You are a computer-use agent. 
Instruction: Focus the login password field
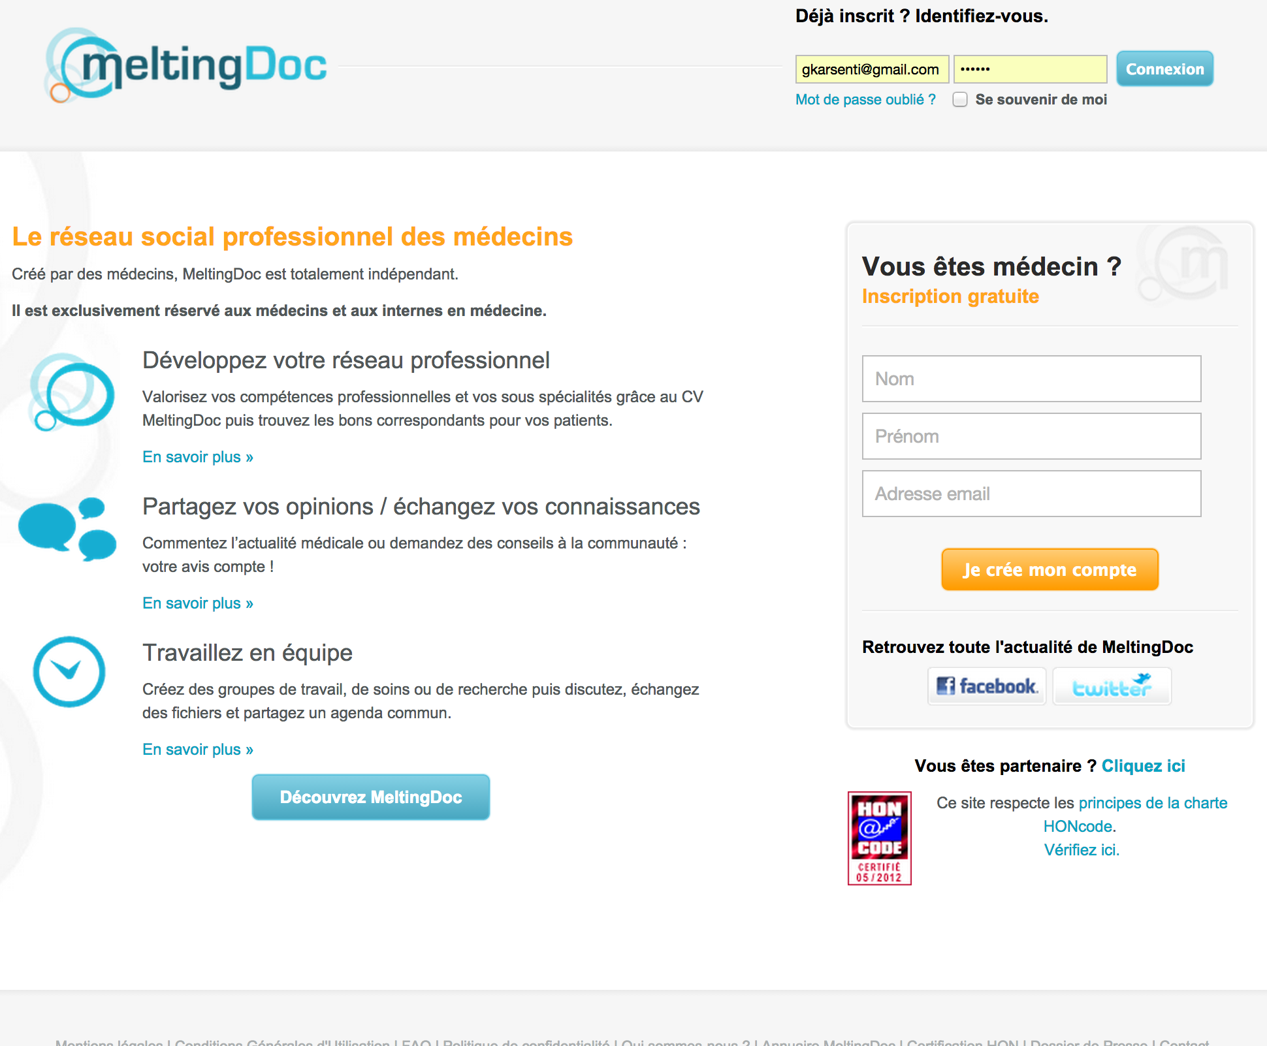click(1031, 69)
